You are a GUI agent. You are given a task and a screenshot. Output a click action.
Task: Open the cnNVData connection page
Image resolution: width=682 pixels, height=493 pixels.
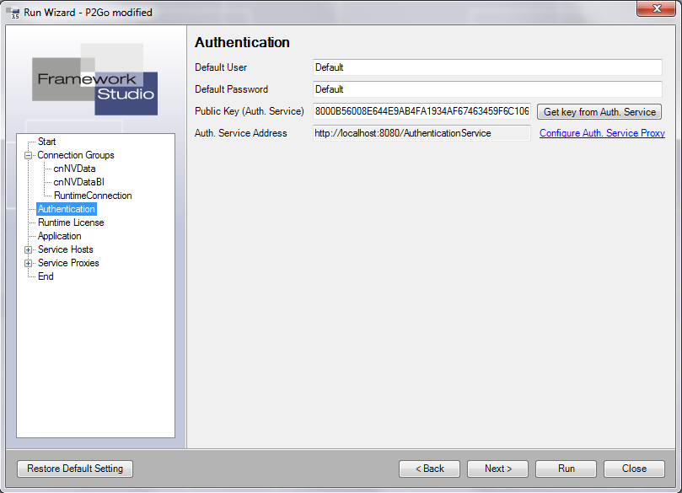point(74,169)
